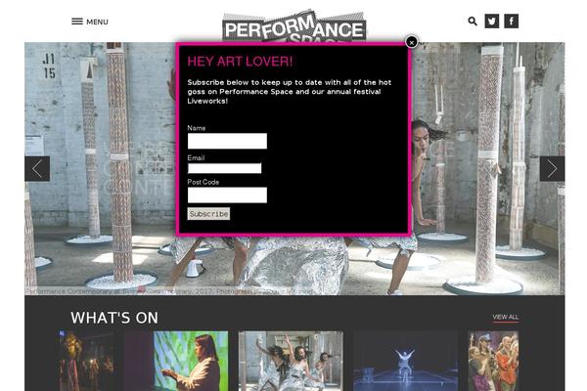Open the dancers in silver thumbnail
This screenshot has width=587, height=391.
click(x=291, y=361)
